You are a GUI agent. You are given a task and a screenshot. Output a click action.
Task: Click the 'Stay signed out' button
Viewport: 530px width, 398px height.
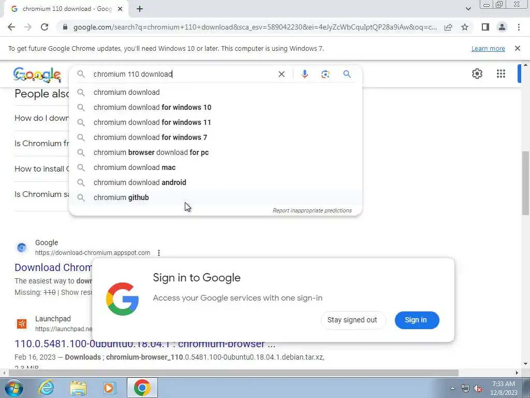point(352,320)
